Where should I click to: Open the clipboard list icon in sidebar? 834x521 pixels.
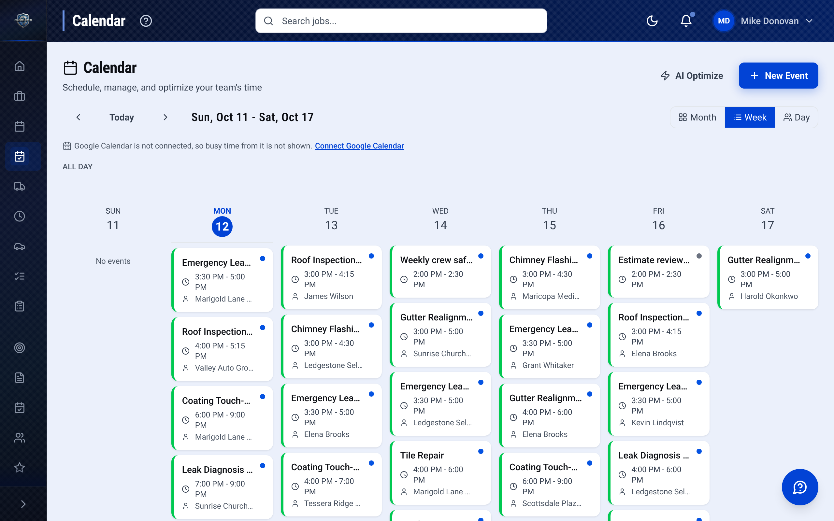pyautogui.click(x=20, y=306)
